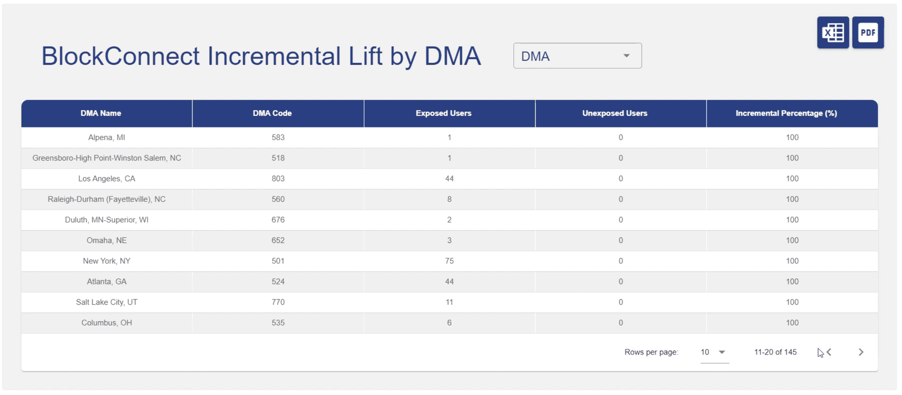The image size is (902, 395).
Task: Open the DMA selector dropdown
Action: click(577, 56)
